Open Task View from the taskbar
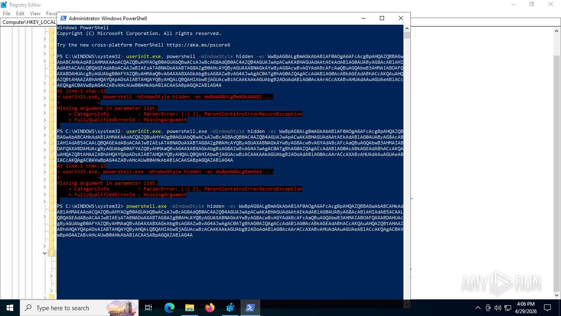The width and height of the screenshot is (561, 316). coord(149,308)
